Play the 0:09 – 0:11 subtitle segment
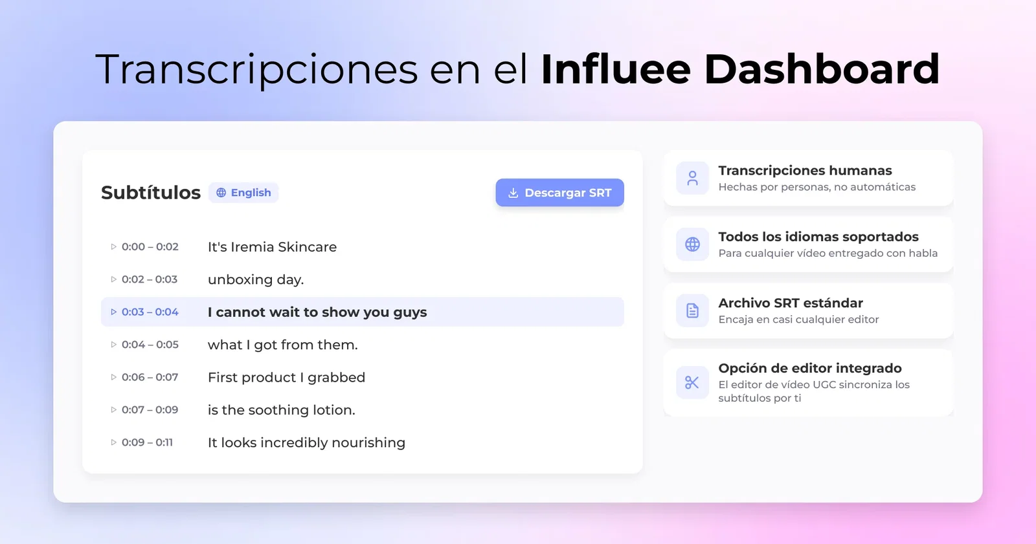1036x544 pixels. pos(113,442)
